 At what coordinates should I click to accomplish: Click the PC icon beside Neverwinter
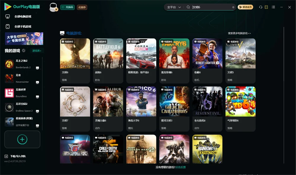[x=37, y=82]
